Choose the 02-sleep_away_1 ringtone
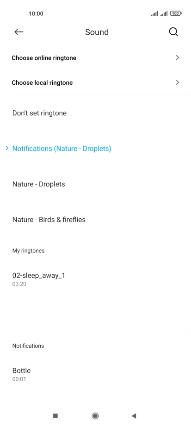This screenshot has width=191, height=426. (95, 279)
